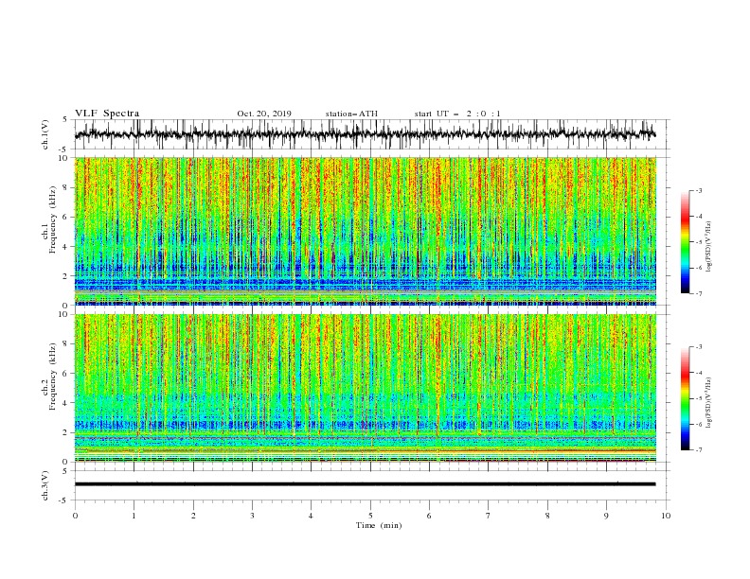Click time axis tick label "7"
750x579 pixels.
489,516
